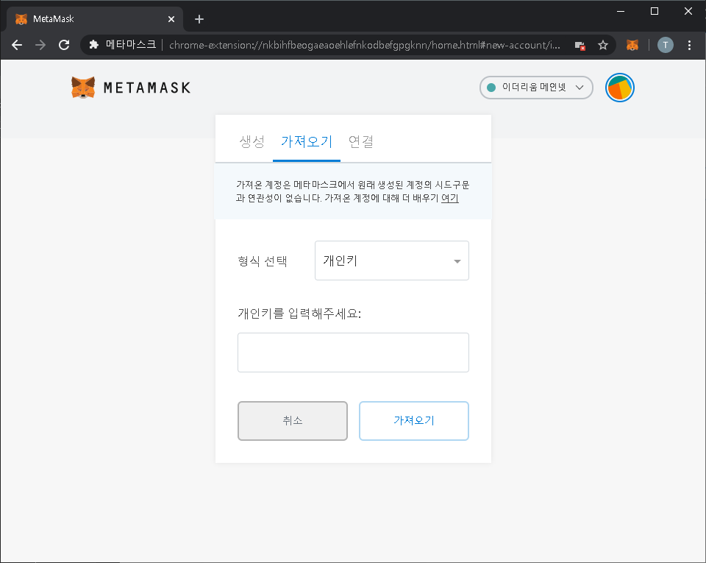Open the Chrome profile T avatar
This screenshot has width=706, height=563.
[665, 45]
